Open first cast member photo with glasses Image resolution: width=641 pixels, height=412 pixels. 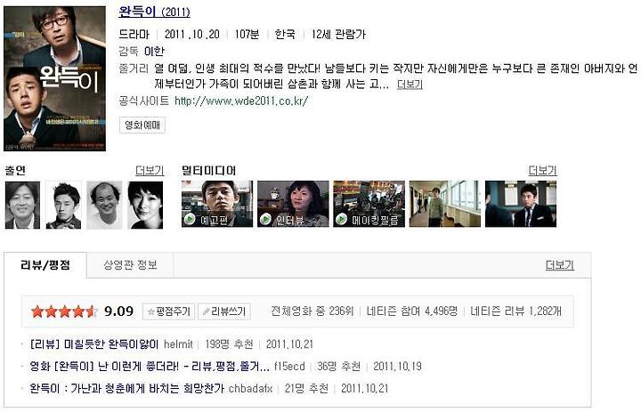[22, 206]
